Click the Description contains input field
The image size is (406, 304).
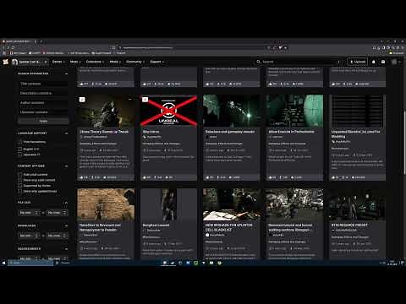pyautogui.click(x=43, y=93)
